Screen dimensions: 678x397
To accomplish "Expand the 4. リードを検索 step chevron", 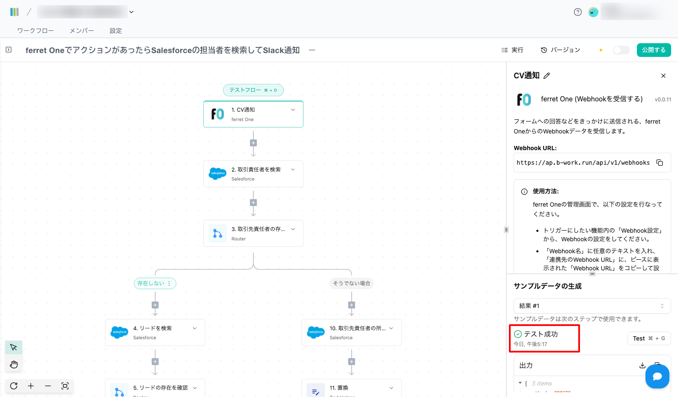I will click(x=195, y=328).
